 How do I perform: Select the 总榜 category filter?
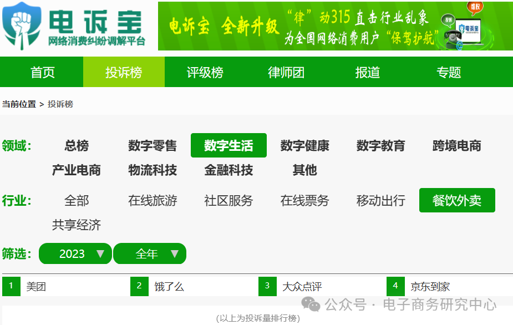pos(76,145)
